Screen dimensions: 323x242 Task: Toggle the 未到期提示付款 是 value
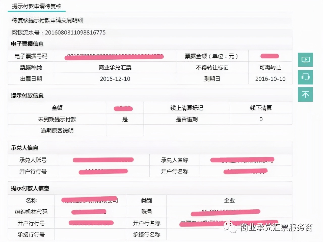(x=125, y=119)
